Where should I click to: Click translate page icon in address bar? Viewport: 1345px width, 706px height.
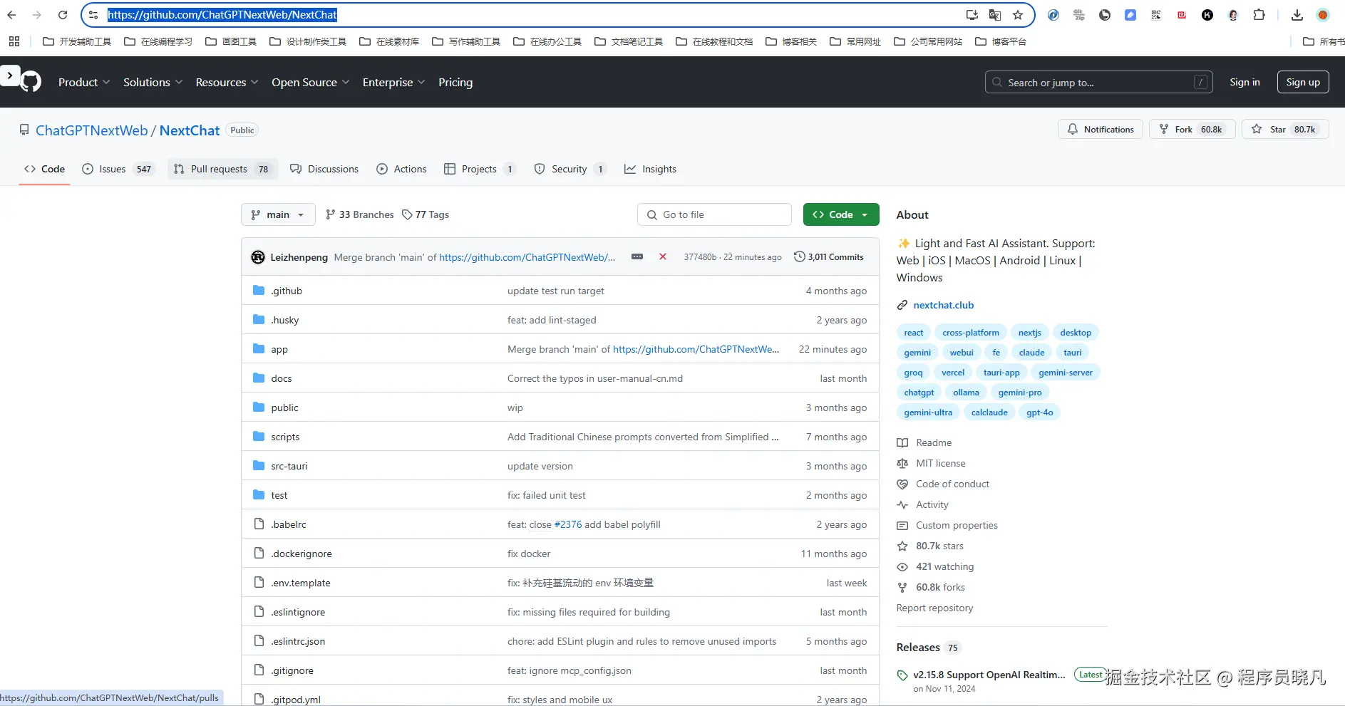coord(995,15)
